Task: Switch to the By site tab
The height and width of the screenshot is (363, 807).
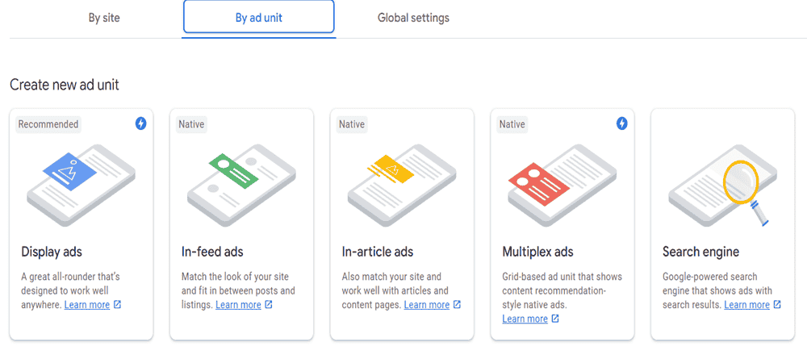Action: pyautogui.click(x=104, y=18)
